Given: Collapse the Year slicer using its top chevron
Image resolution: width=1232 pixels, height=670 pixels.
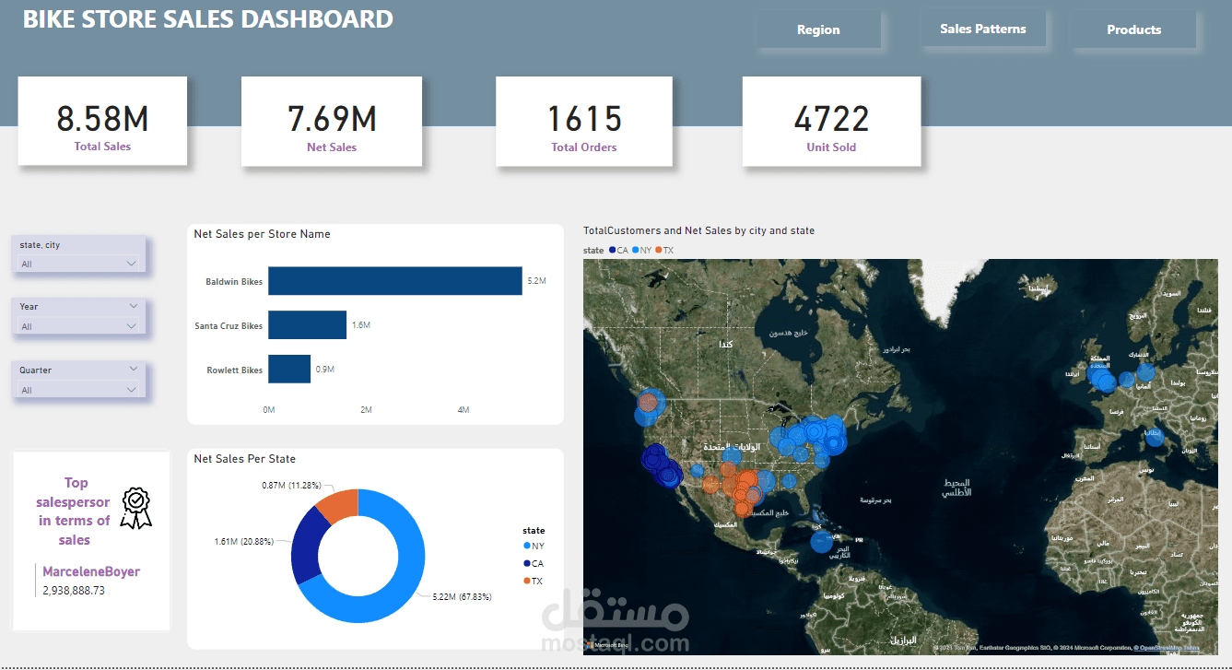Looking at the screenshot, I should click(x=134, y=305).
